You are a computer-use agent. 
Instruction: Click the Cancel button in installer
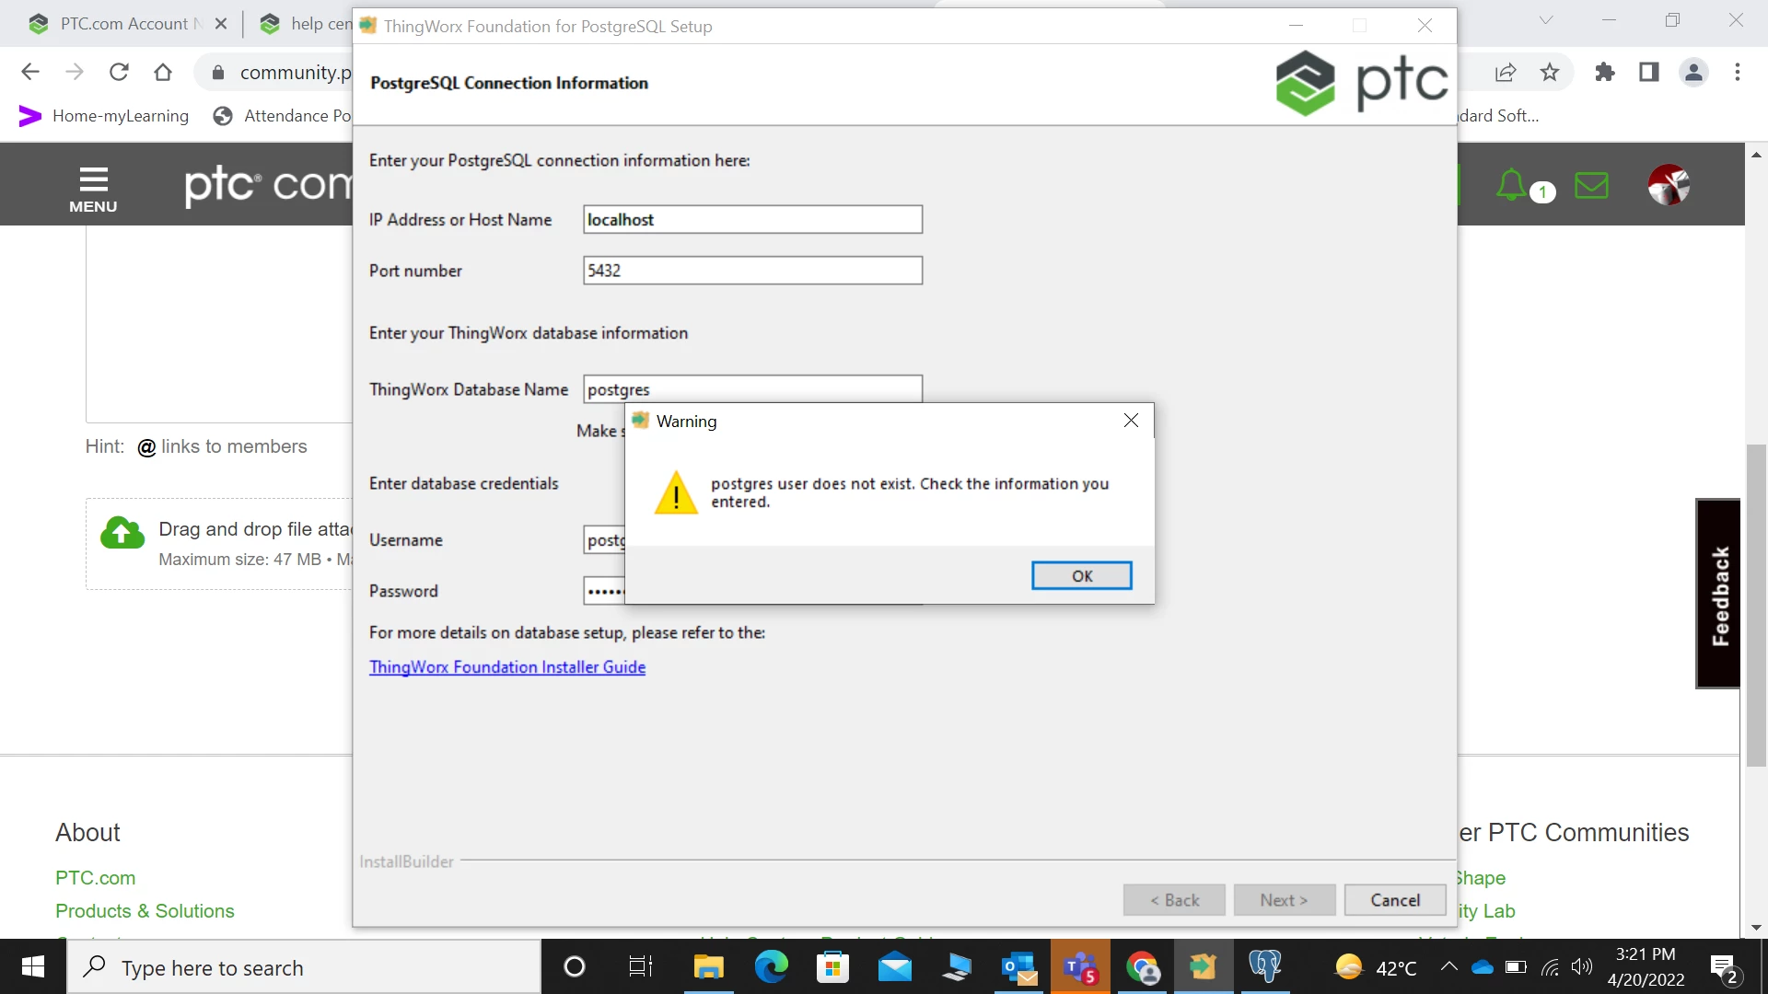point(1394,900)
